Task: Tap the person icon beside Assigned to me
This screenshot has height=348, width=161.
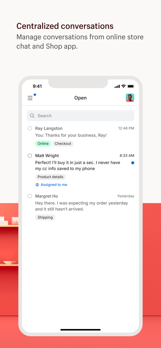Action: click(x=37, y=185)
